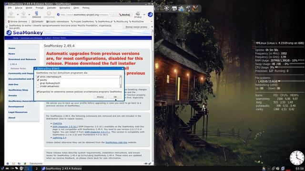Click the dialog list scrollbar
Image resolution: width=305 pixels, height=171 pixels.
pos(121,81)
